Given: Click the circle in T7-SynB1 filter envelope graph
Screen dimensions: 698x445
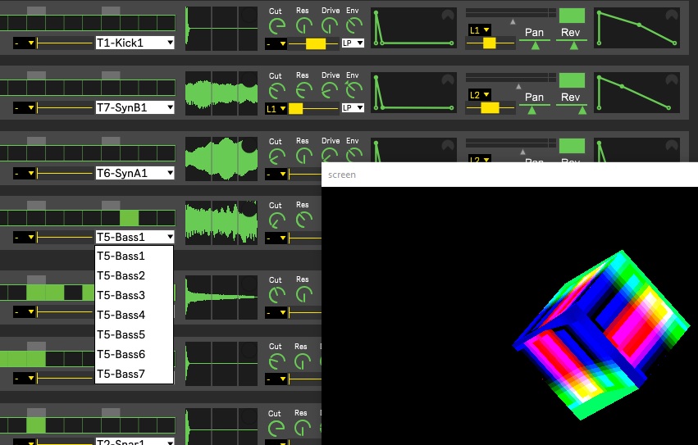Looking at the screenshot, I should tap(447, 79).
